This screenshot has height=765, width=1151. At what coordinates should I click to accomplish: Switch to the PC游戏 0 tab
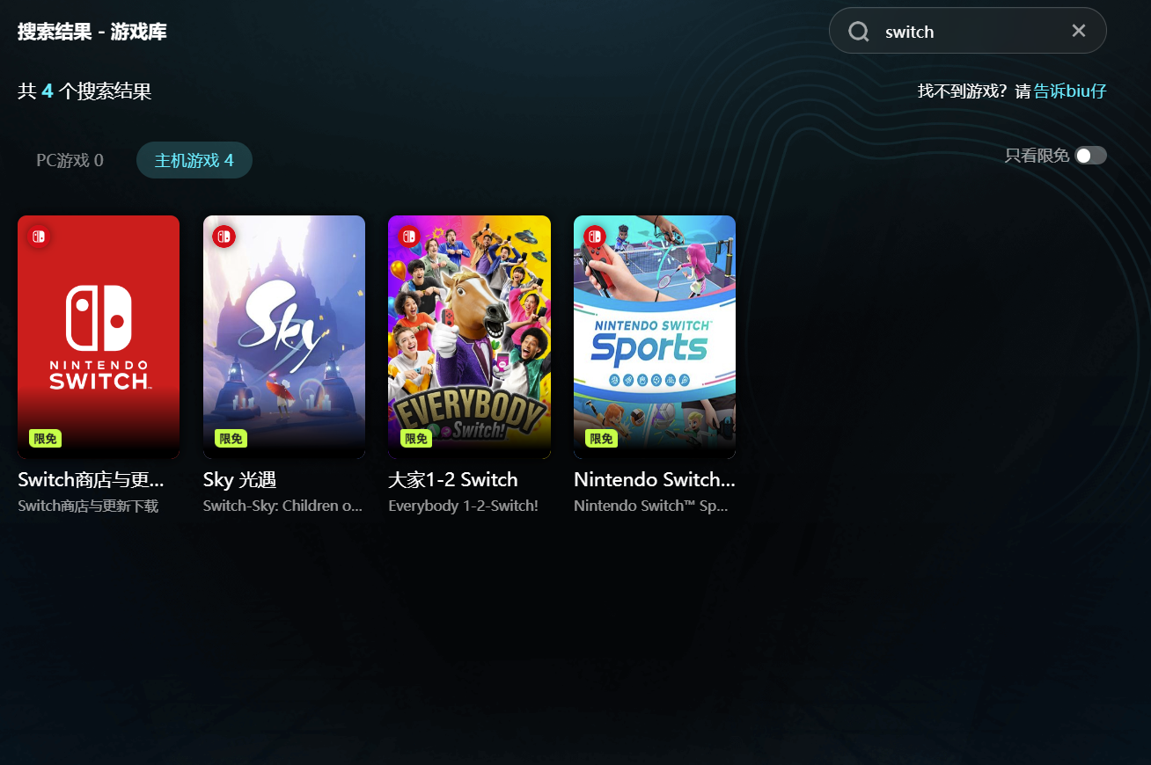point(70,160)
